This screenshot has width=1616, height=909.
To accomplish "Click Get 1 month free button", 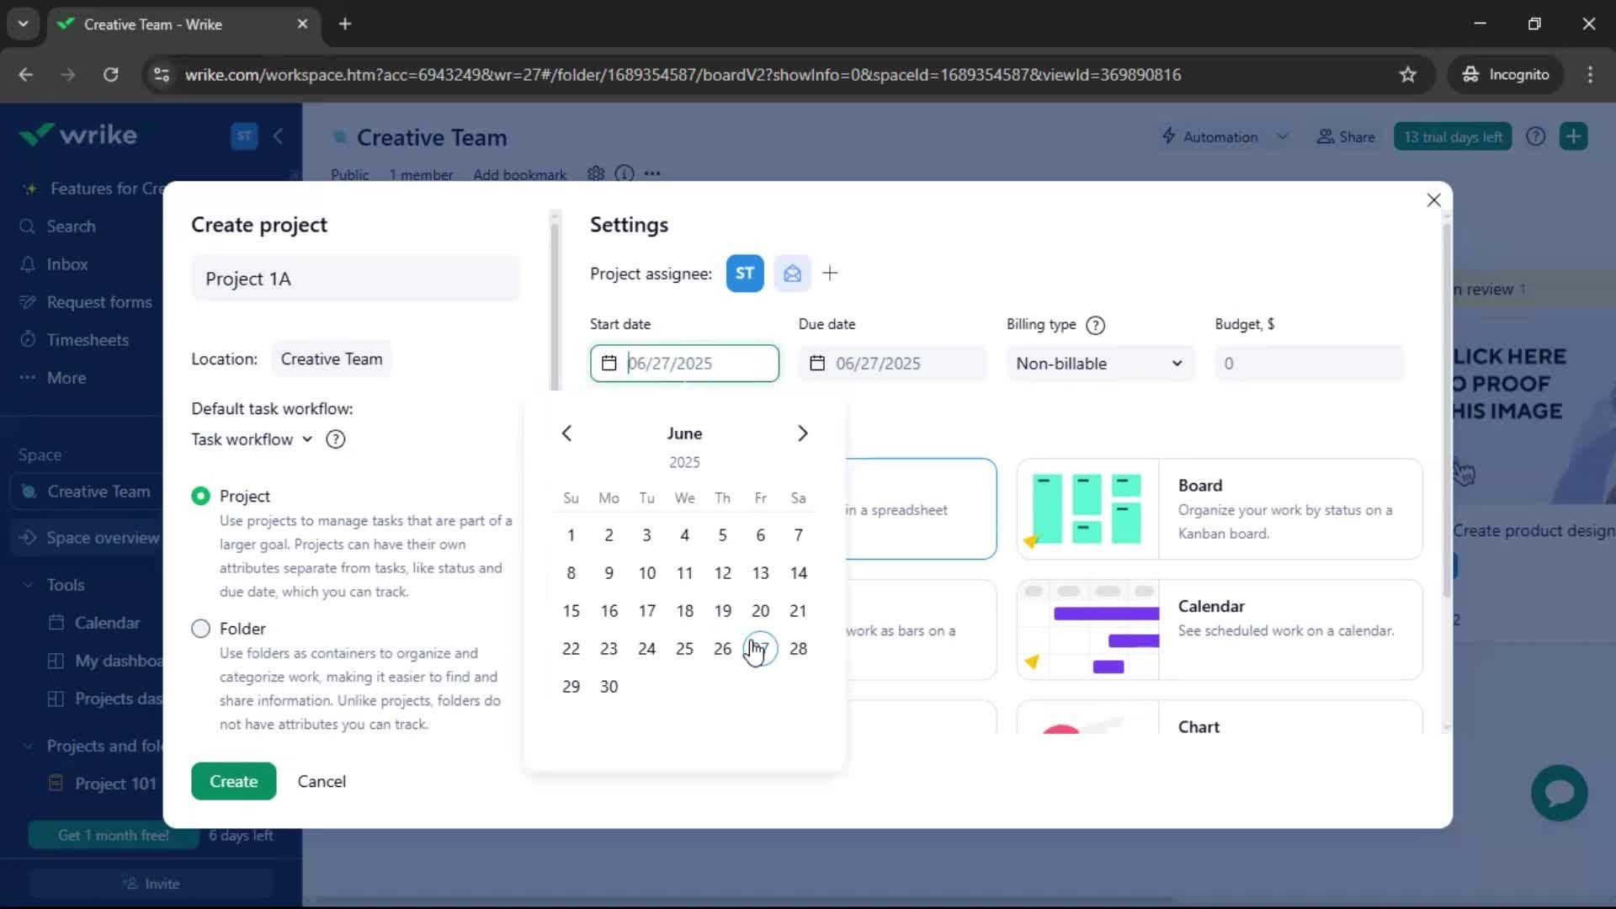I will [114, 835].
